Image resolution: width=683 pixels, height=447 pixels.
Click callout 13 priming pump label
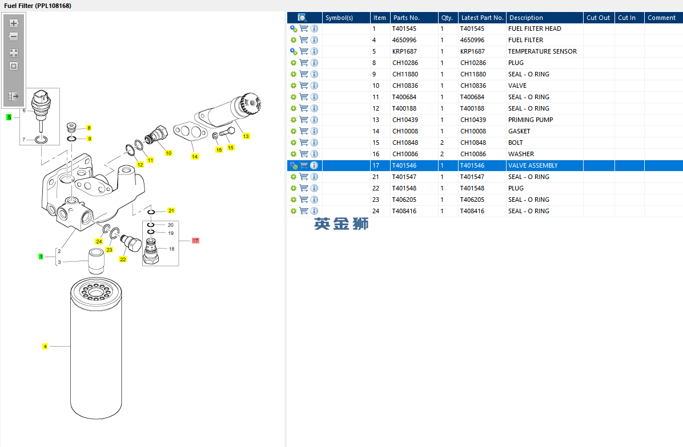(x=246, y=136)
